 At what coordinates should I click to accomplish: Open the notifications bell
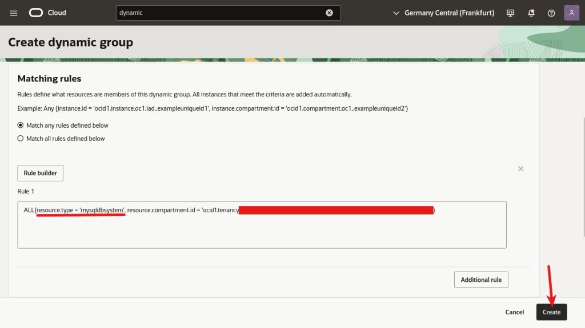(x=531, y=13)
